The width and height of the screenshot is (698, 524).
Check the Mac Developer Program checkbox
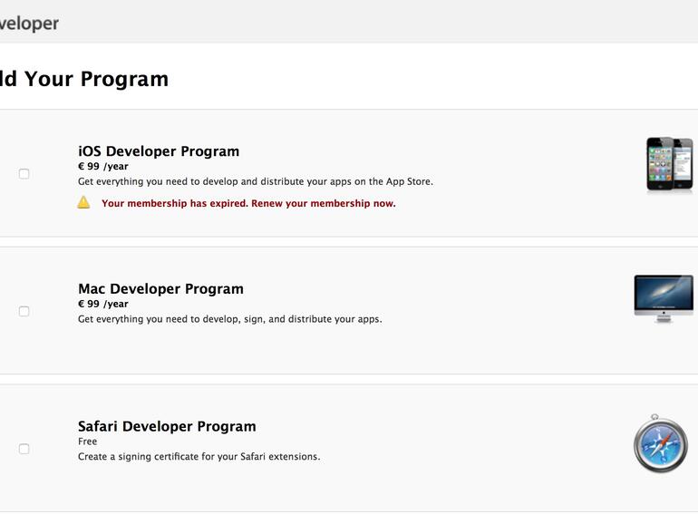(24, 311)
